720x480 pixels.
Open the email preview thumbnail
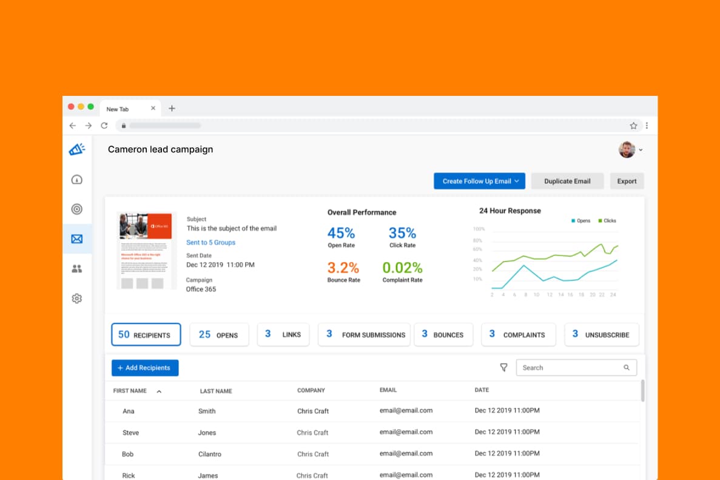coord(146,251)
